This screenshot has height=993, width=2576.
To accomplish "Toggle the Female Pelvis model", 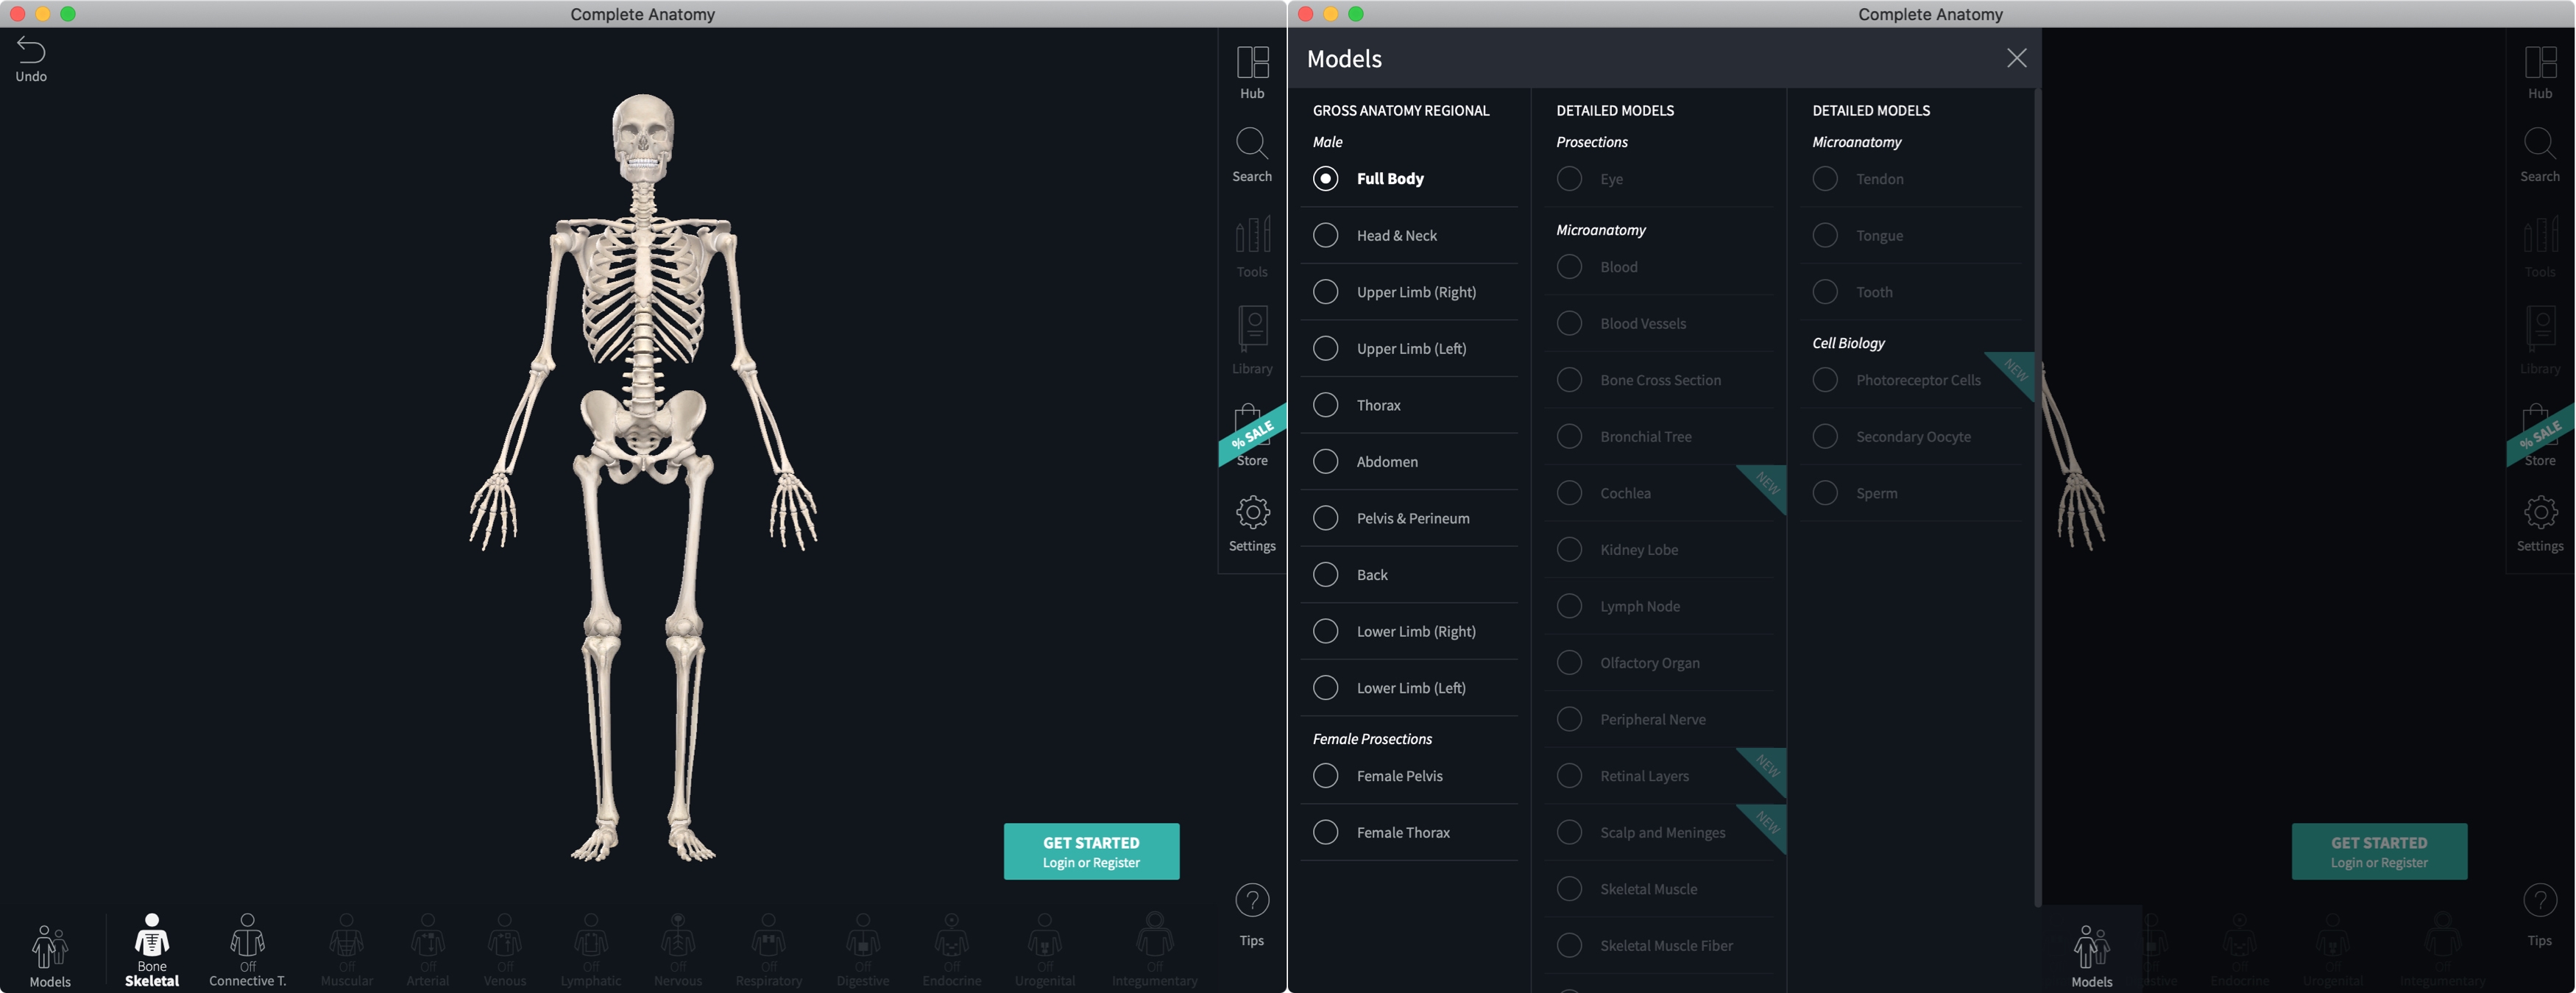I will coord(1328,776).
